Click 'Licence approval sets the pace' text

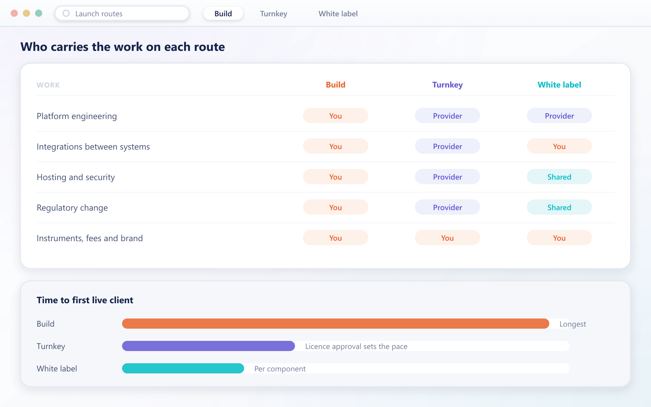coord(356,347)
